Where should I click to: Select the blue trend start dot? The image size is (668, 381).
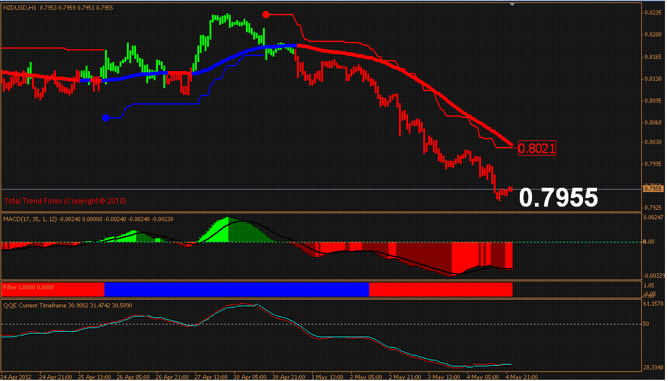[x=106, y=118]
